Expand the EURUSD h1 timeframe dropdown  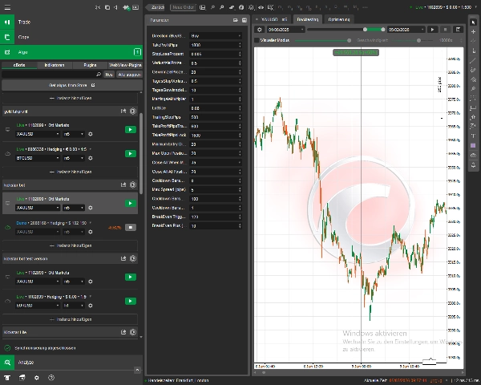(72, 305)
